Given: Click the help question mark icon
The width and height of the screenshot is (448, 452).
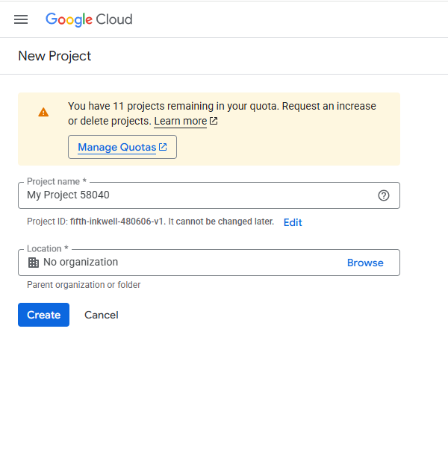Looking at the screenshot, I should tap(384, 195).
